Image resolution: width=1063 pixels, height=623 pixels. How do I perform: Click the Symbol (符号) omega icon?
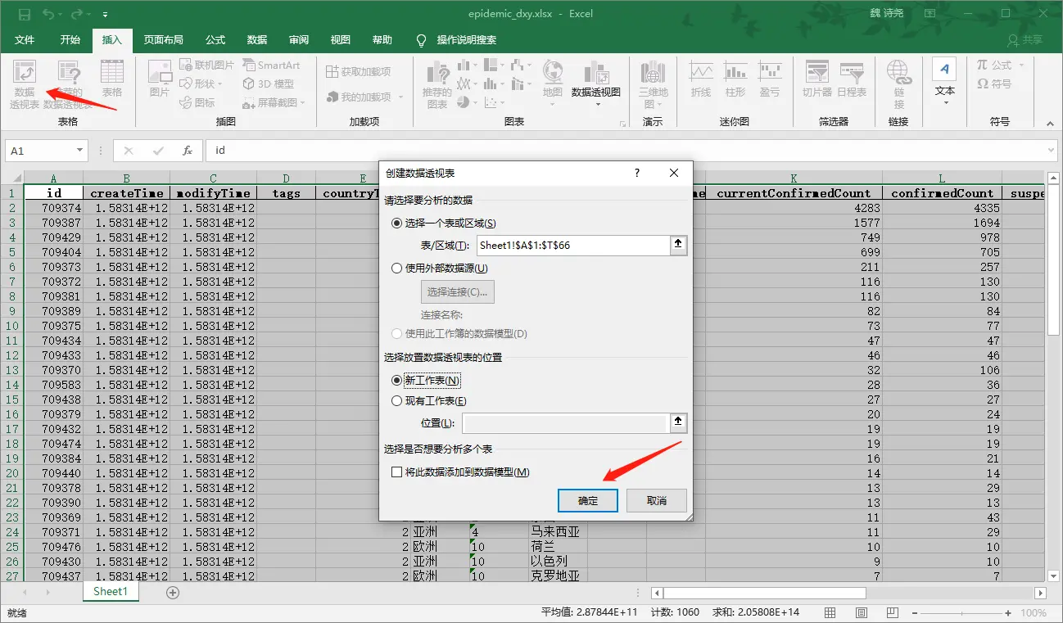tap(994, 84)
